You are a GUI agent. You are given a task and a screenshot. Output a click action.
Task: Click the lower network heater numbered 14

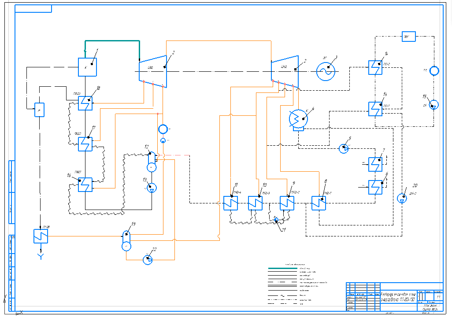[375, 109]
